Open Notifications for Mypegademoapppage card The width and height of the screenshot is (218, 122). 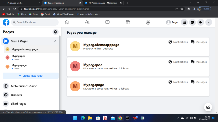coord(178,42)
